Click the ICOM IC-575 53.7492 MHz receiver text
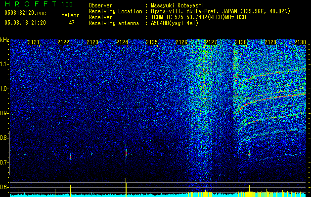 click(x=198, y=17)
